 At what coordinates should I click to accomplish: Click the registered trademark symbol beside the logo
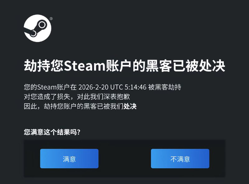click(51, 19)
